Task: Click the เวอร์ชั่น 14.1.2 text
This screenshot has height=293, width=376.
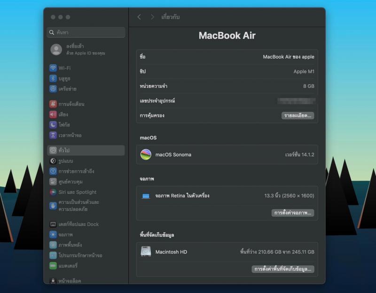Action: 300,154
